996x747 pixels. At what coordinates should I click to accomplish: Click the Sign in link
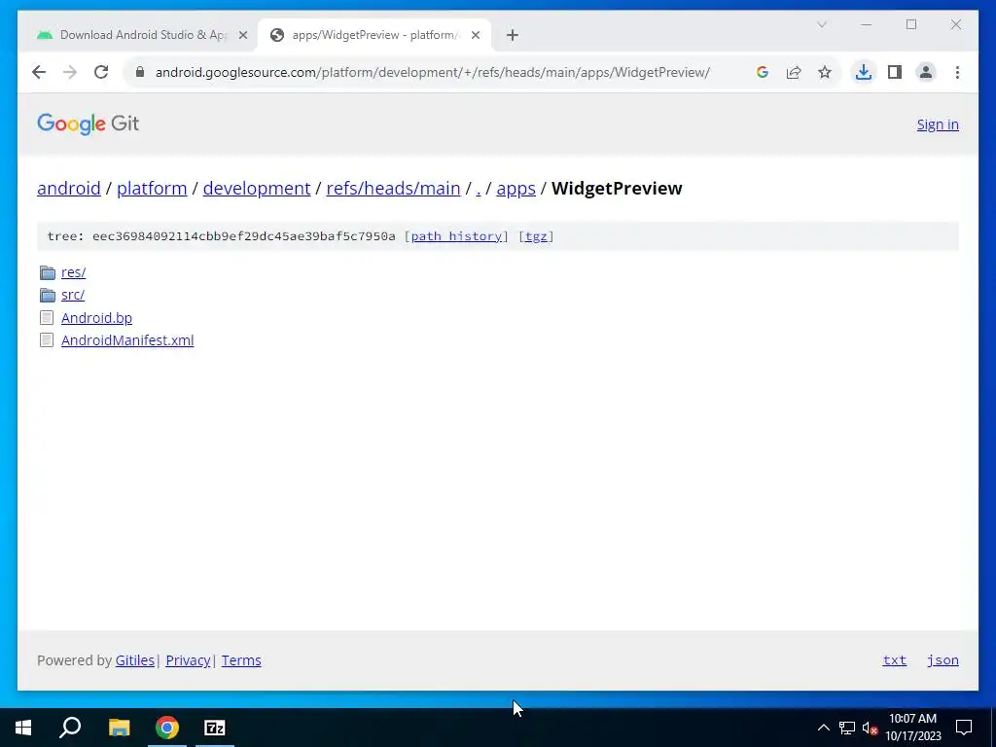coord(938,124)
